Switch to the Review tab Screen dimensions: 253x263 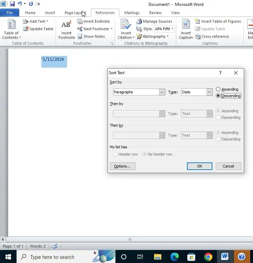click(155, 13)
